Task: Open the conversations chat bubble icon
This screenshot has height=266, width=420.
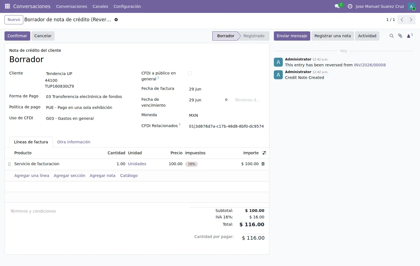Action: click(x=337, y=6)
